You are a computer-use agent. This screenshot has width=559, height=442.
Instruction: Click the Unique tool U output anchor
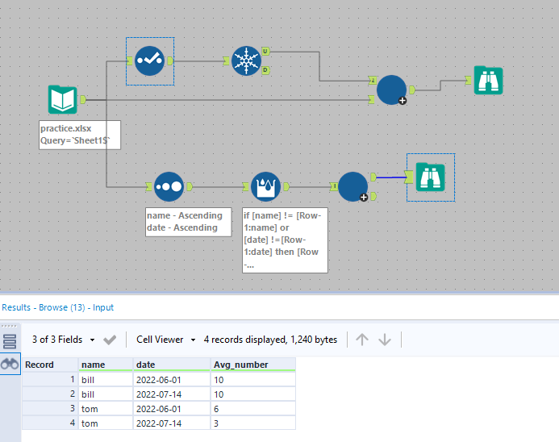click(265, 52)
